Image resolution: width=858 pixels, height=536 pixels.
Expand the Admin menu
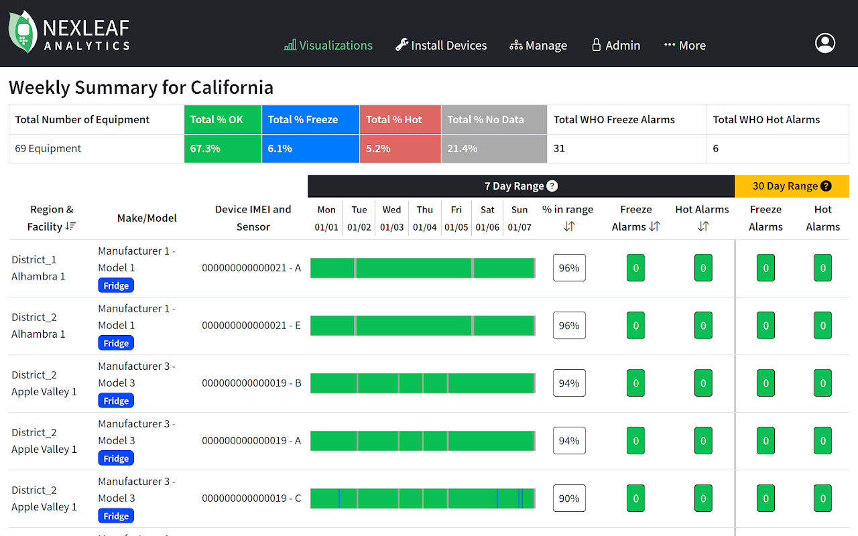(x=615, y=46)
